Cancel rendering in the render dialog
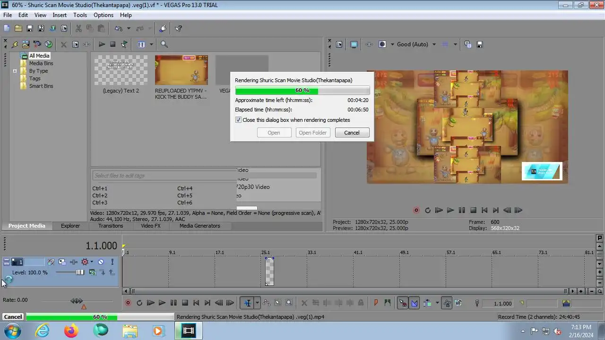605x340 pixels. 352,133
